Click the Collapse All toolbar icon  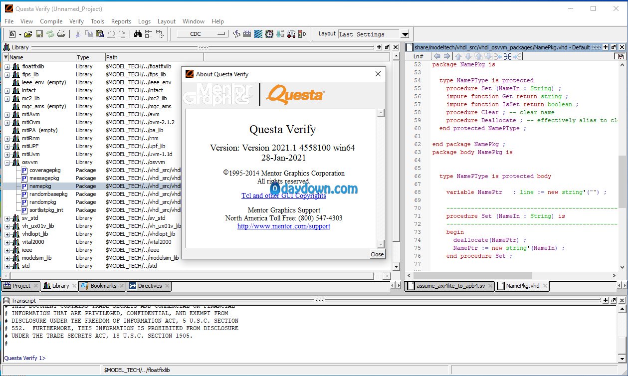160,34
